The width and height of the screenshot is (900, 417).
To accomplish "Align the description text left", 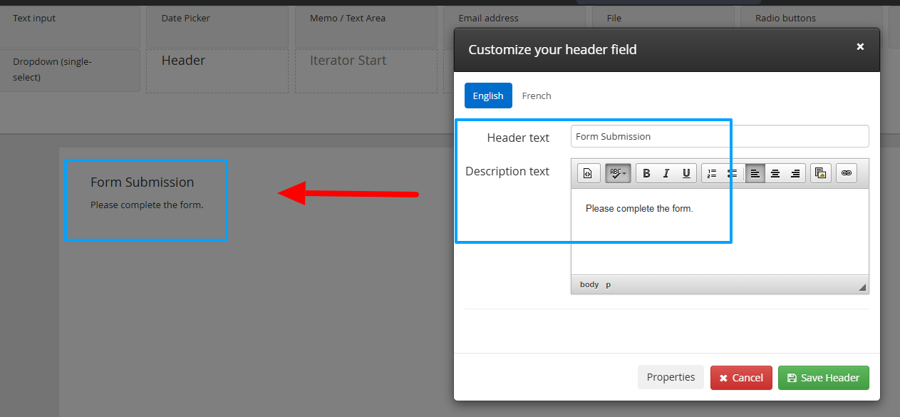I will [x=755, y=173].
